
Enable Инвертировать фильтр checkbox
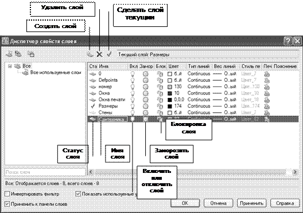[7, 194]
